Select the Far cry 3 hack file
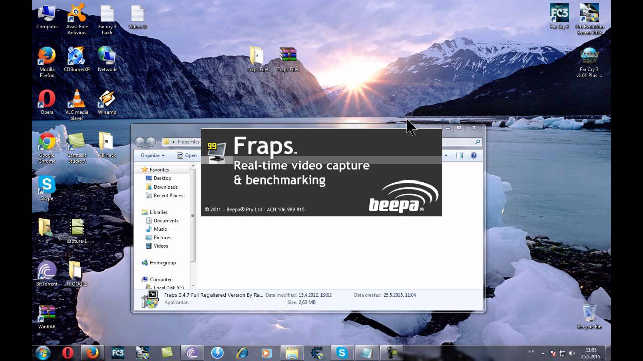The height and width of the screenshot is (361, 643). [x=107, y=20]
